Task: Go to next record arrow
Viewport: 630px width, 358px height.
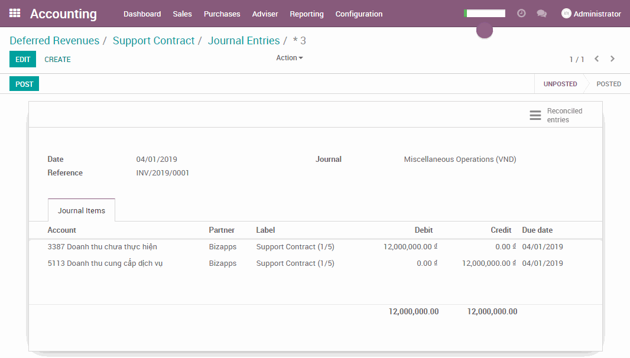Action: tap(612, 58)
